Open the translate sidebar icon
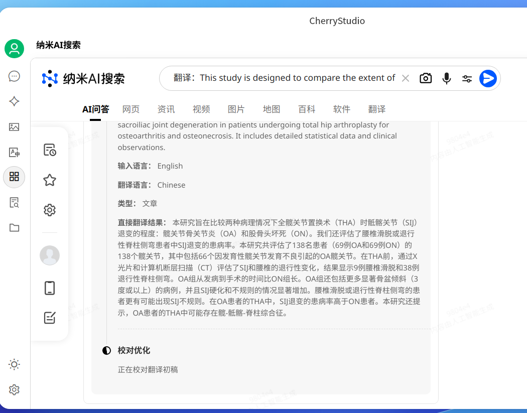Viewport: 527px width, 413px height. point(14,152)
